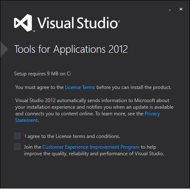Click the trademark symbol beneath the logo

pyautogui.click(x=34, y=31)
